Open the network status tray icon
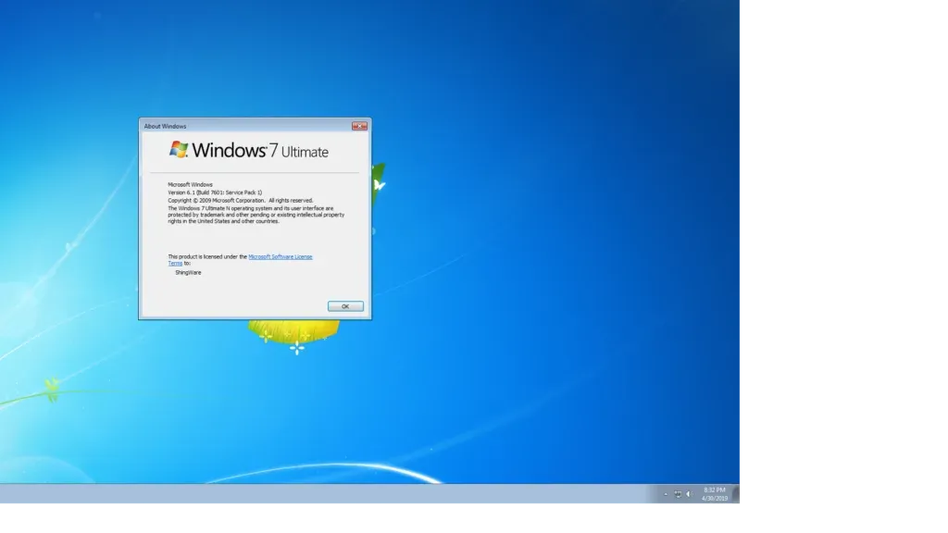This screenshot has width=948, height=533. tap(678, 494)
